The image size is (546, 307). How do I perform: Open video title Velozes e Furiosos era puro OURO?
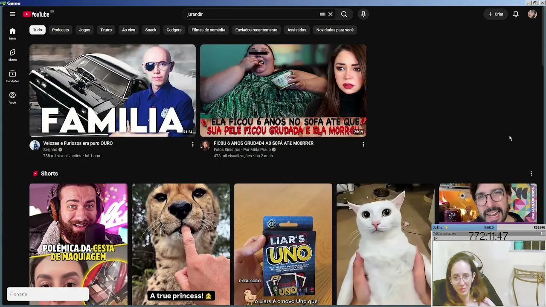tap(78, 143)
